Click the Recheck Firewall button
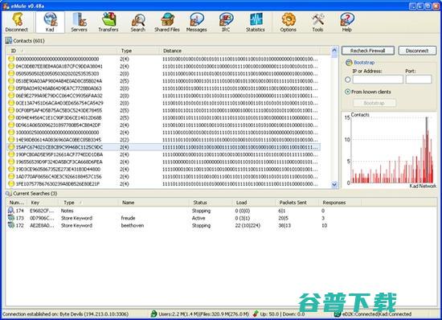Image resolution: width=442 pixels, height=320 pixels. pyautogui.click(x=368, y=51)
